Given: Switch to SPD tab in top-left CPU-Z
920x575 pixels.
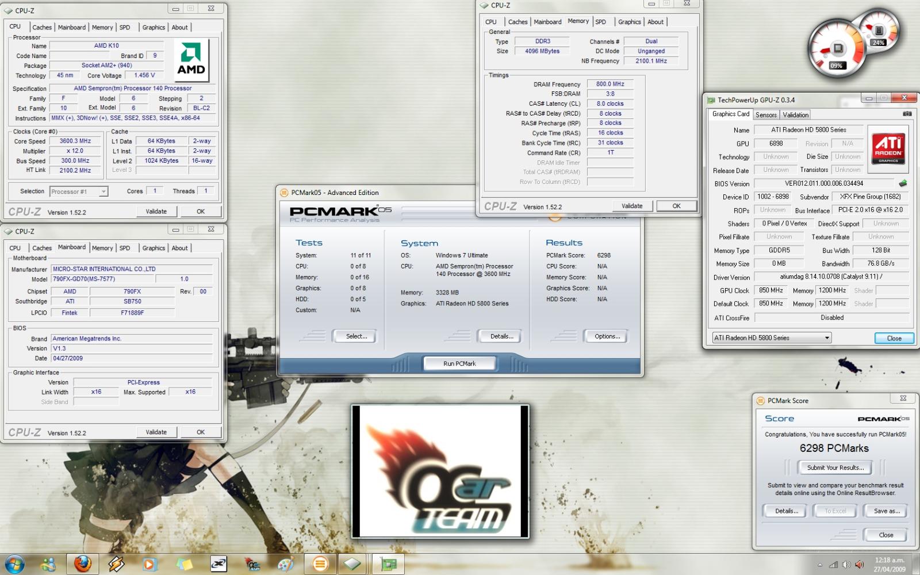Looking at the screenshot, I should pyautogui.click(x=125, y=27).
